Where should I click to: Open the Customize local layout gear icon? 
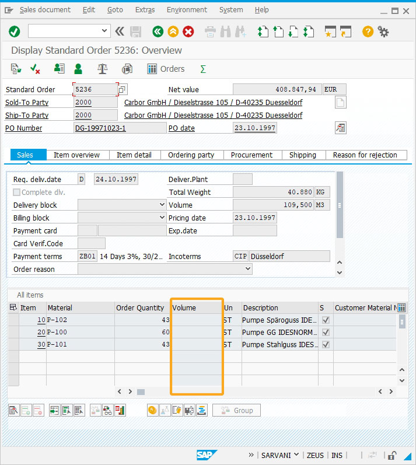tap(383, 32)
